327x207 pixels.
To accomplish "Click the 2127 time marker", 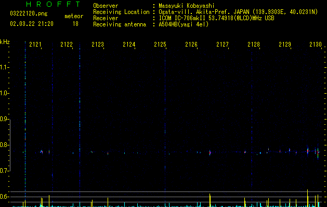I will (223, 45).
